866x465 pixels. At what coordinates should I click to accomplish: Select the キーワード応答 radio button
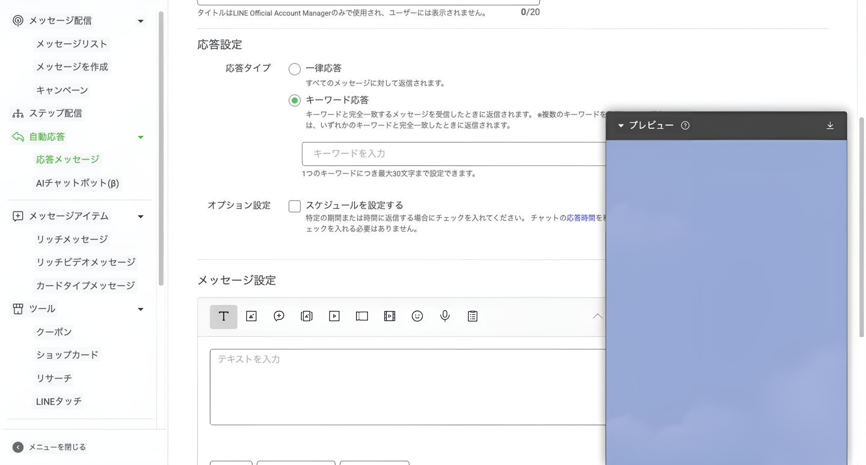tap(294, 100)
